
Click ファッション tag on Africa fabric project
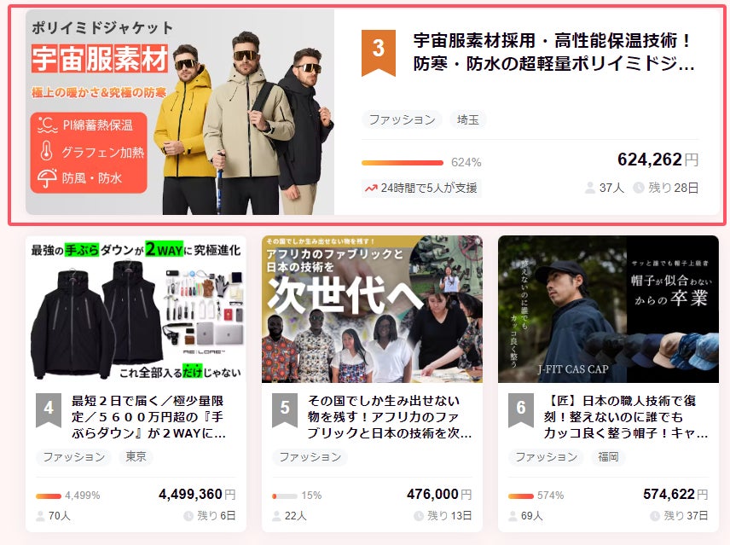click(310, 456)
